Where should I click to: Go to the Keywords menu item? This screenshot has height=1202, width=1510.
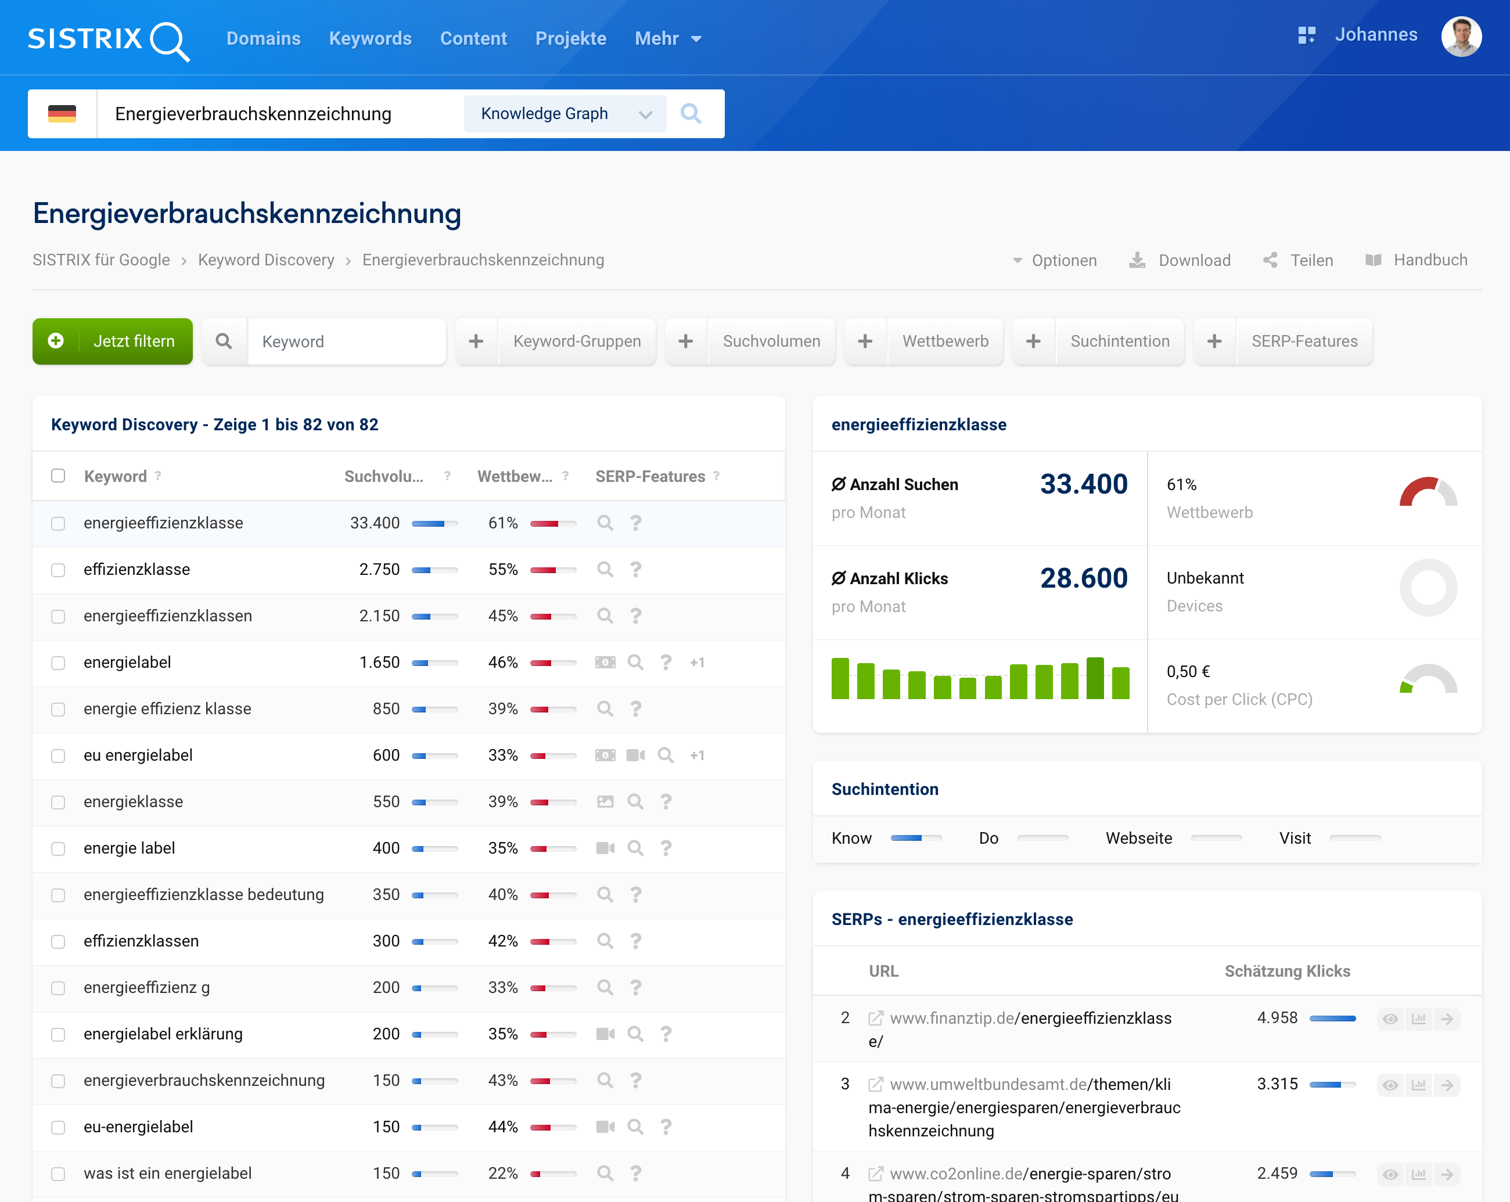[x=370, y=38]
